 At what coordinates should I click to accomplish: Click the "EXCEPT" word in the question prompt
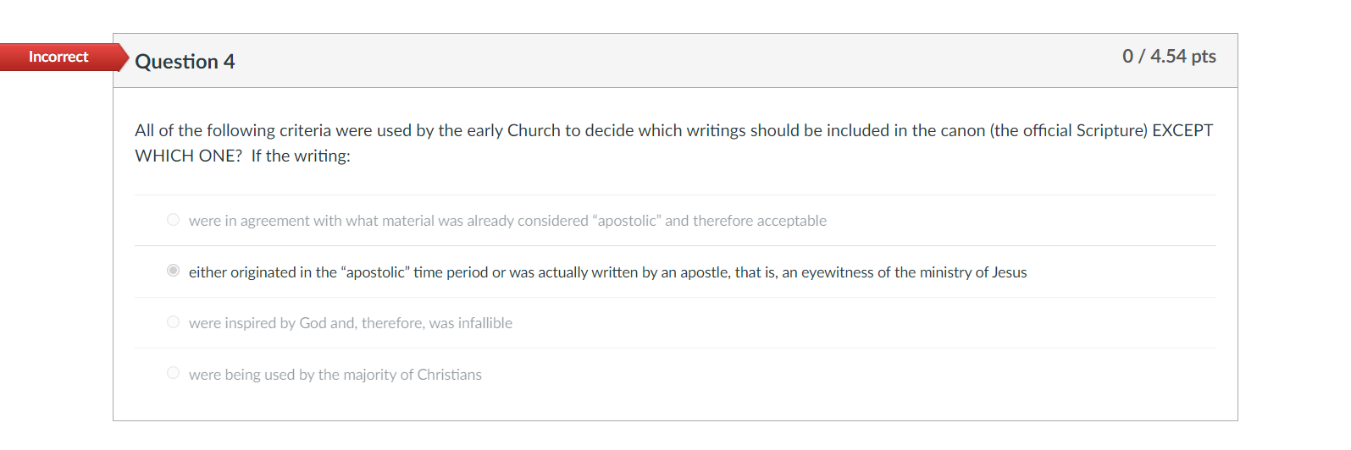tap(1182, 130)
